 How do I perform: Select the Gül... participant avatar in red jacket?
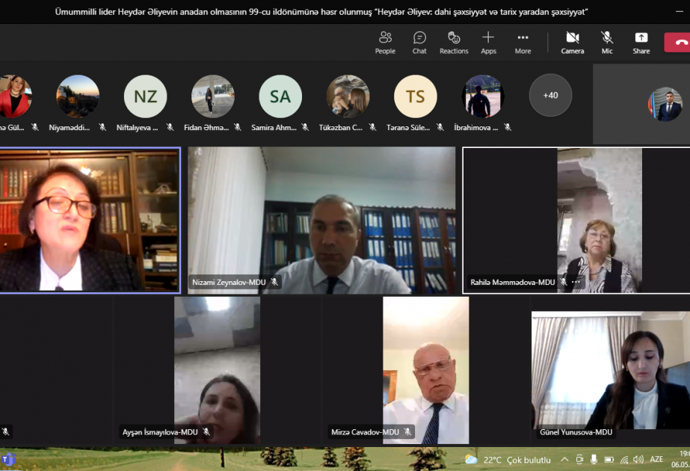(14, 96)
